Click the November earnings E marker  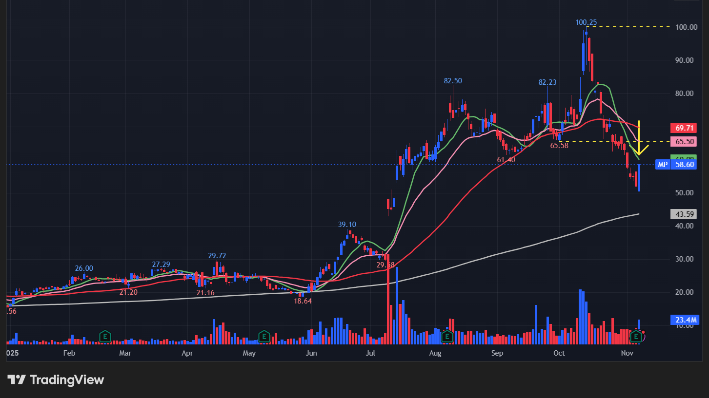point(636,336)
